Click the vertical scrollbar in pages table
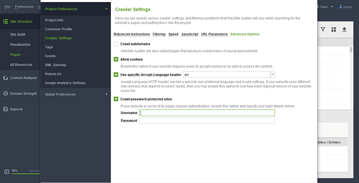 pyautogui.click(x=351, y=50)
